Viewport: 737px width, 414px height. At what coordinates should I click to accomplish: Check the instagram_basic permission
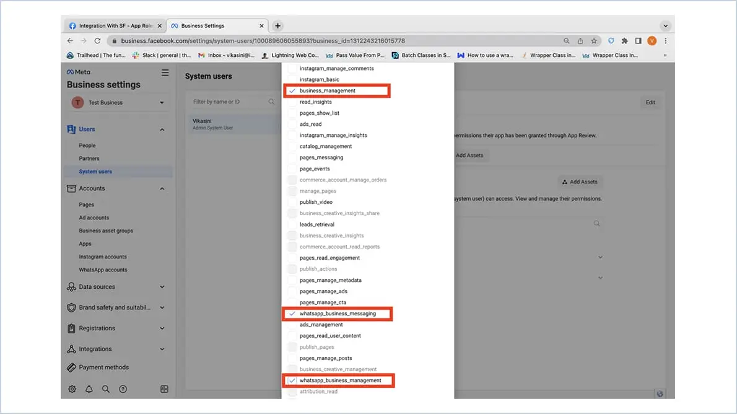(292, 79)
